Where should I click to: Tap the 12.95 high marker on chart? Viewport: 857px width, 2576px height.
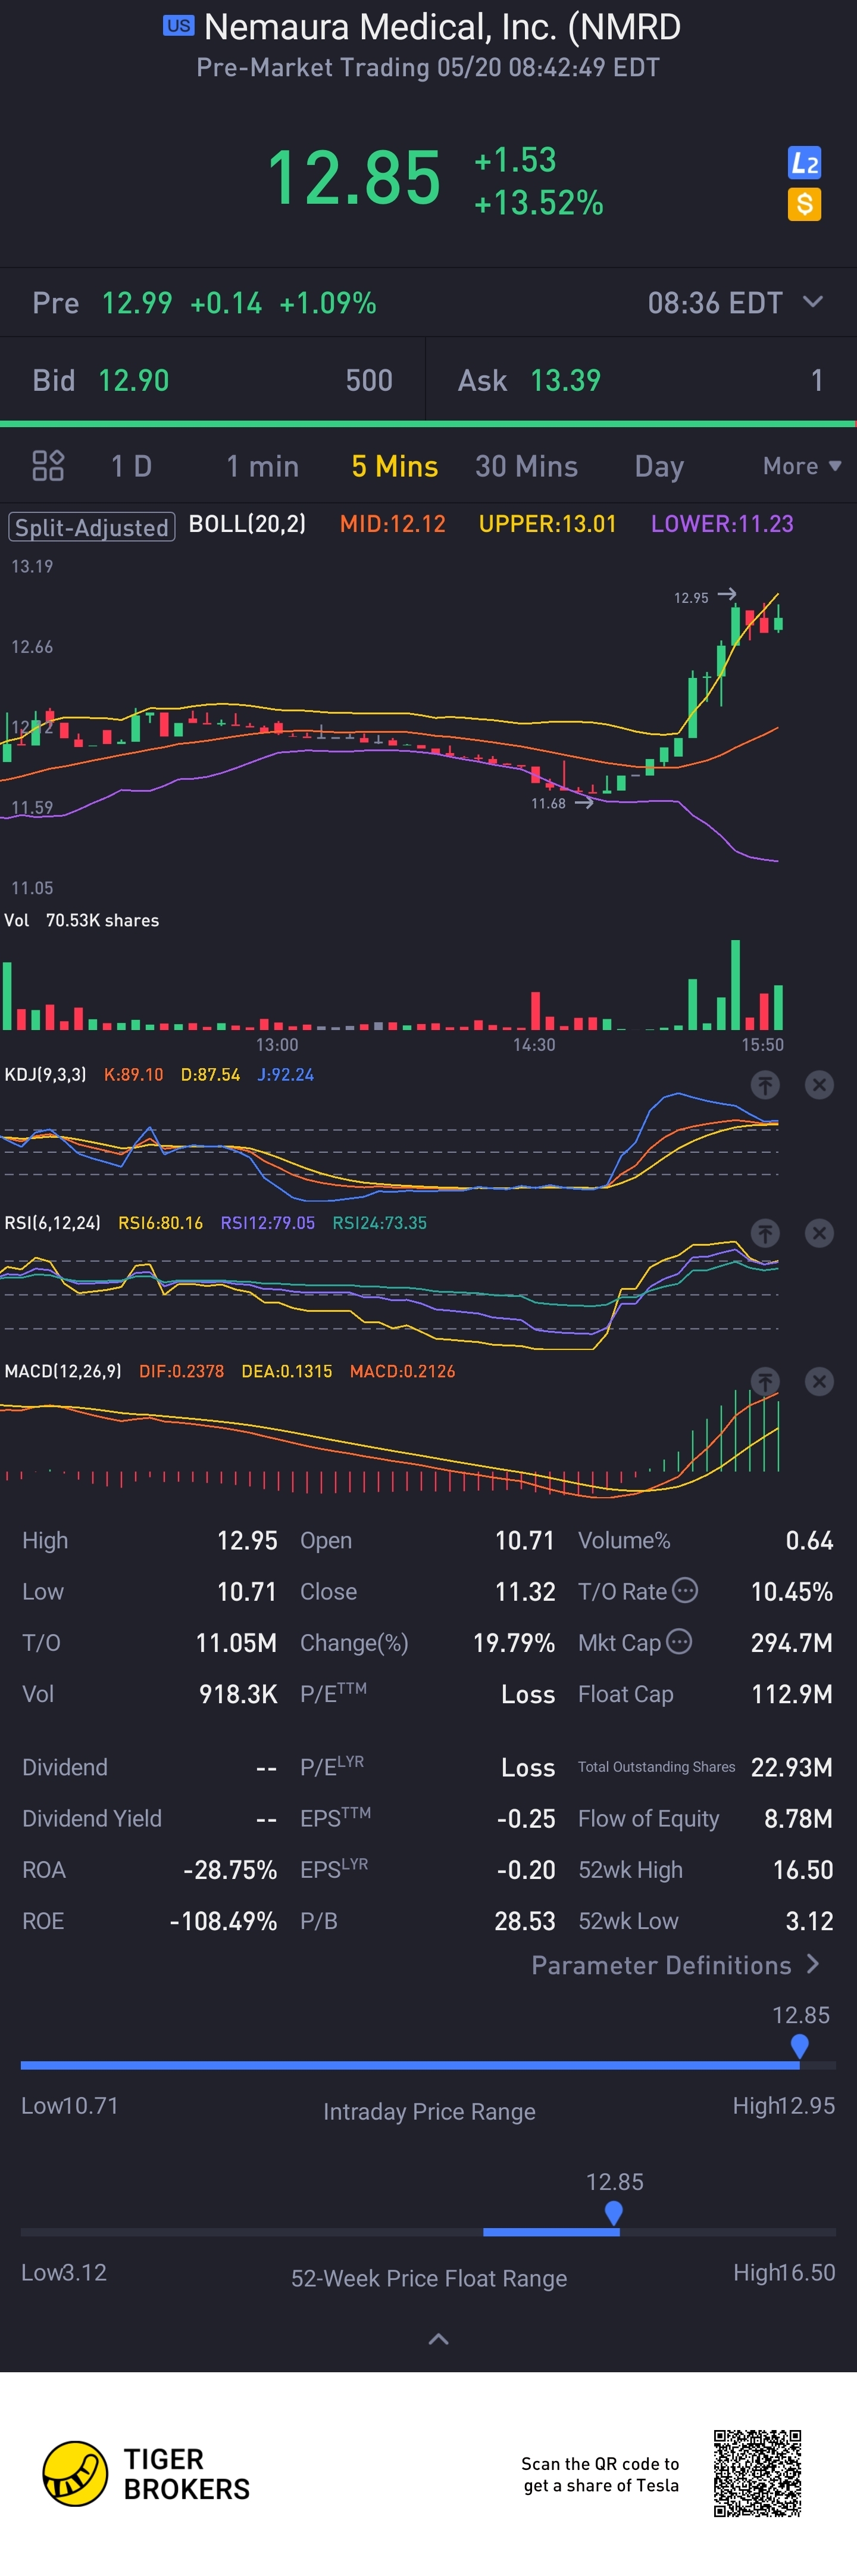(705, 597)
